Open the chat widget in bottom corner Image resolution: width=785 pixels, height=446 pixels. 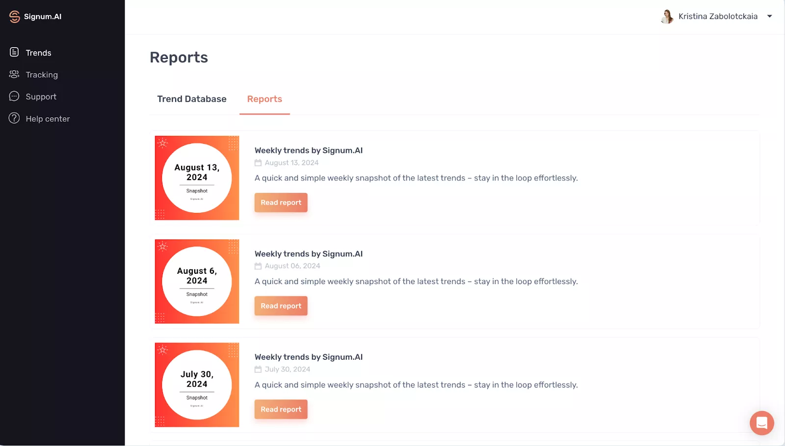coord(761,422)
